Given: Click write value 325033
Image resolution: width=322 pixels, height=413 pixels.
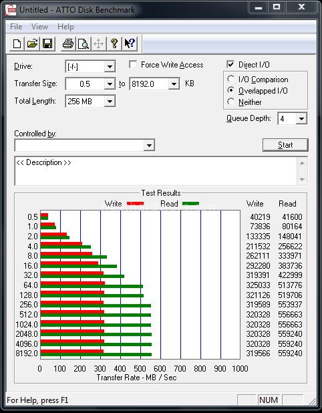Looking at the screenshot, I should (x=258, y=285).
